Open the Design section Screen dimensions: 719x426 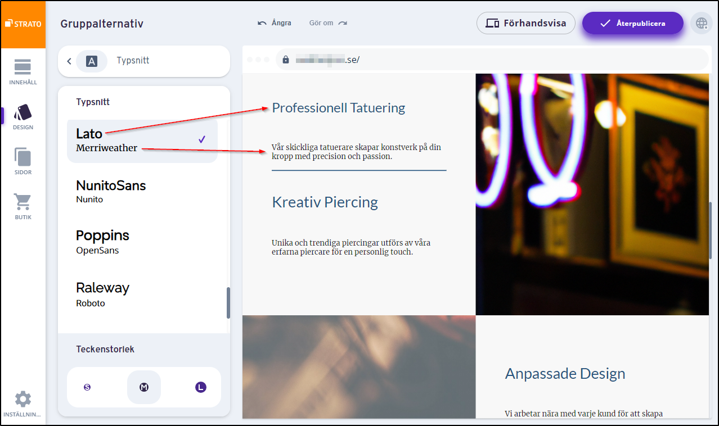(23, 116)
